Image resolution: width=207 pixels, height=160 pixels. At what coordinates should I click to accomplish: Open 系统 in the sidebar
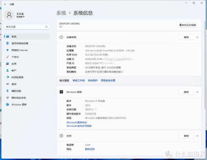pyautogui.click(x=27, y=37)
